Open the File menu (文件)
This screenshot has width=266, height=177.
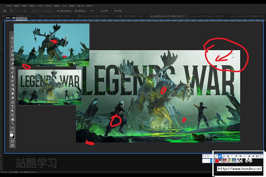coord(9,6)
